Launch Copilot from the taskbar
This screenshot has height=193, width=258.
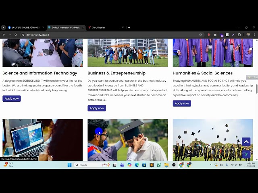tap(129, 165)
